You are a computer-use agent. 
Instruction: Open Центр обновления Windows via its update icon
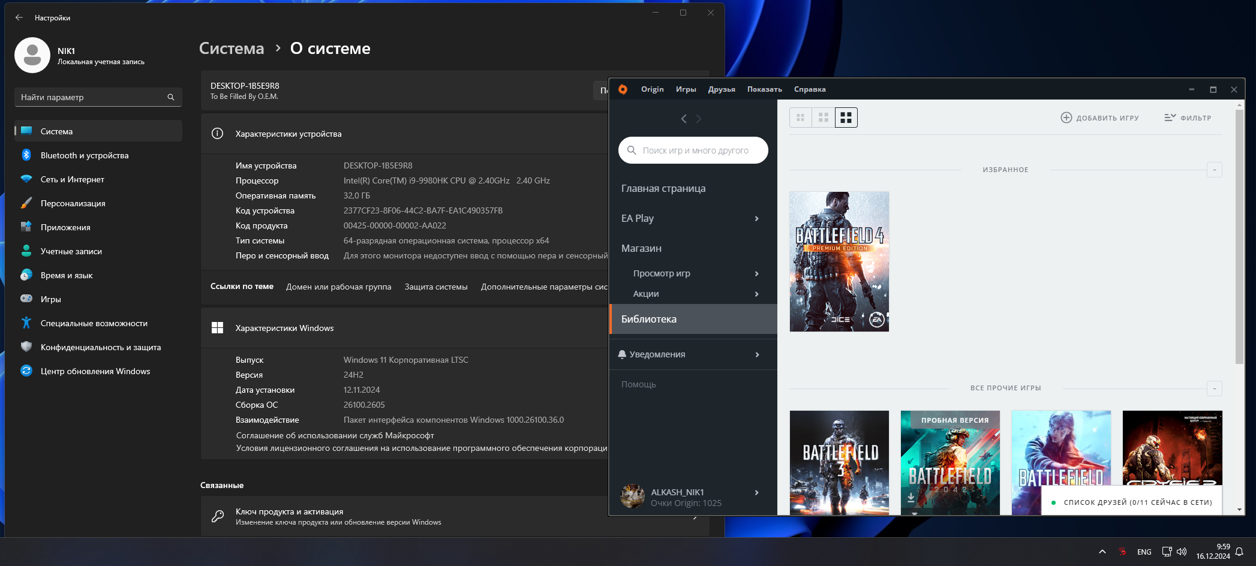point(26,371)
